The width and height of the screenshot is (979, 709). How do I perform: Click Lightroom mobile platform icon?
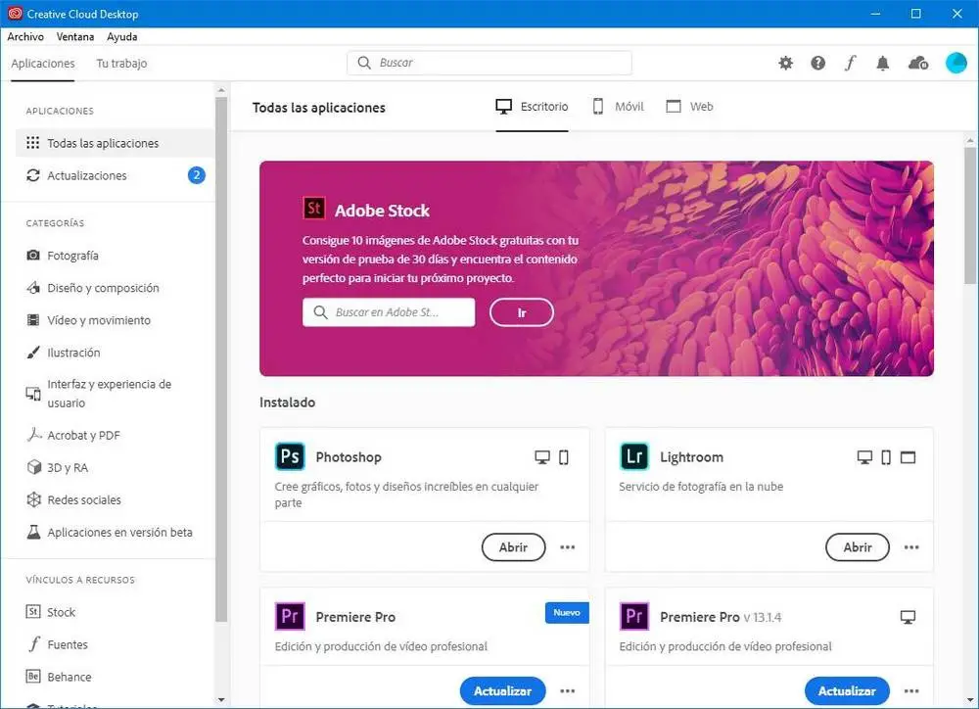(x=886, y=457)
